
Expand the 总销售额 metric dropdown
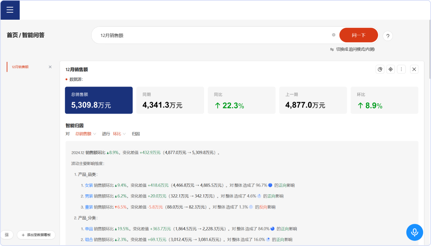(x=85, y=134)
